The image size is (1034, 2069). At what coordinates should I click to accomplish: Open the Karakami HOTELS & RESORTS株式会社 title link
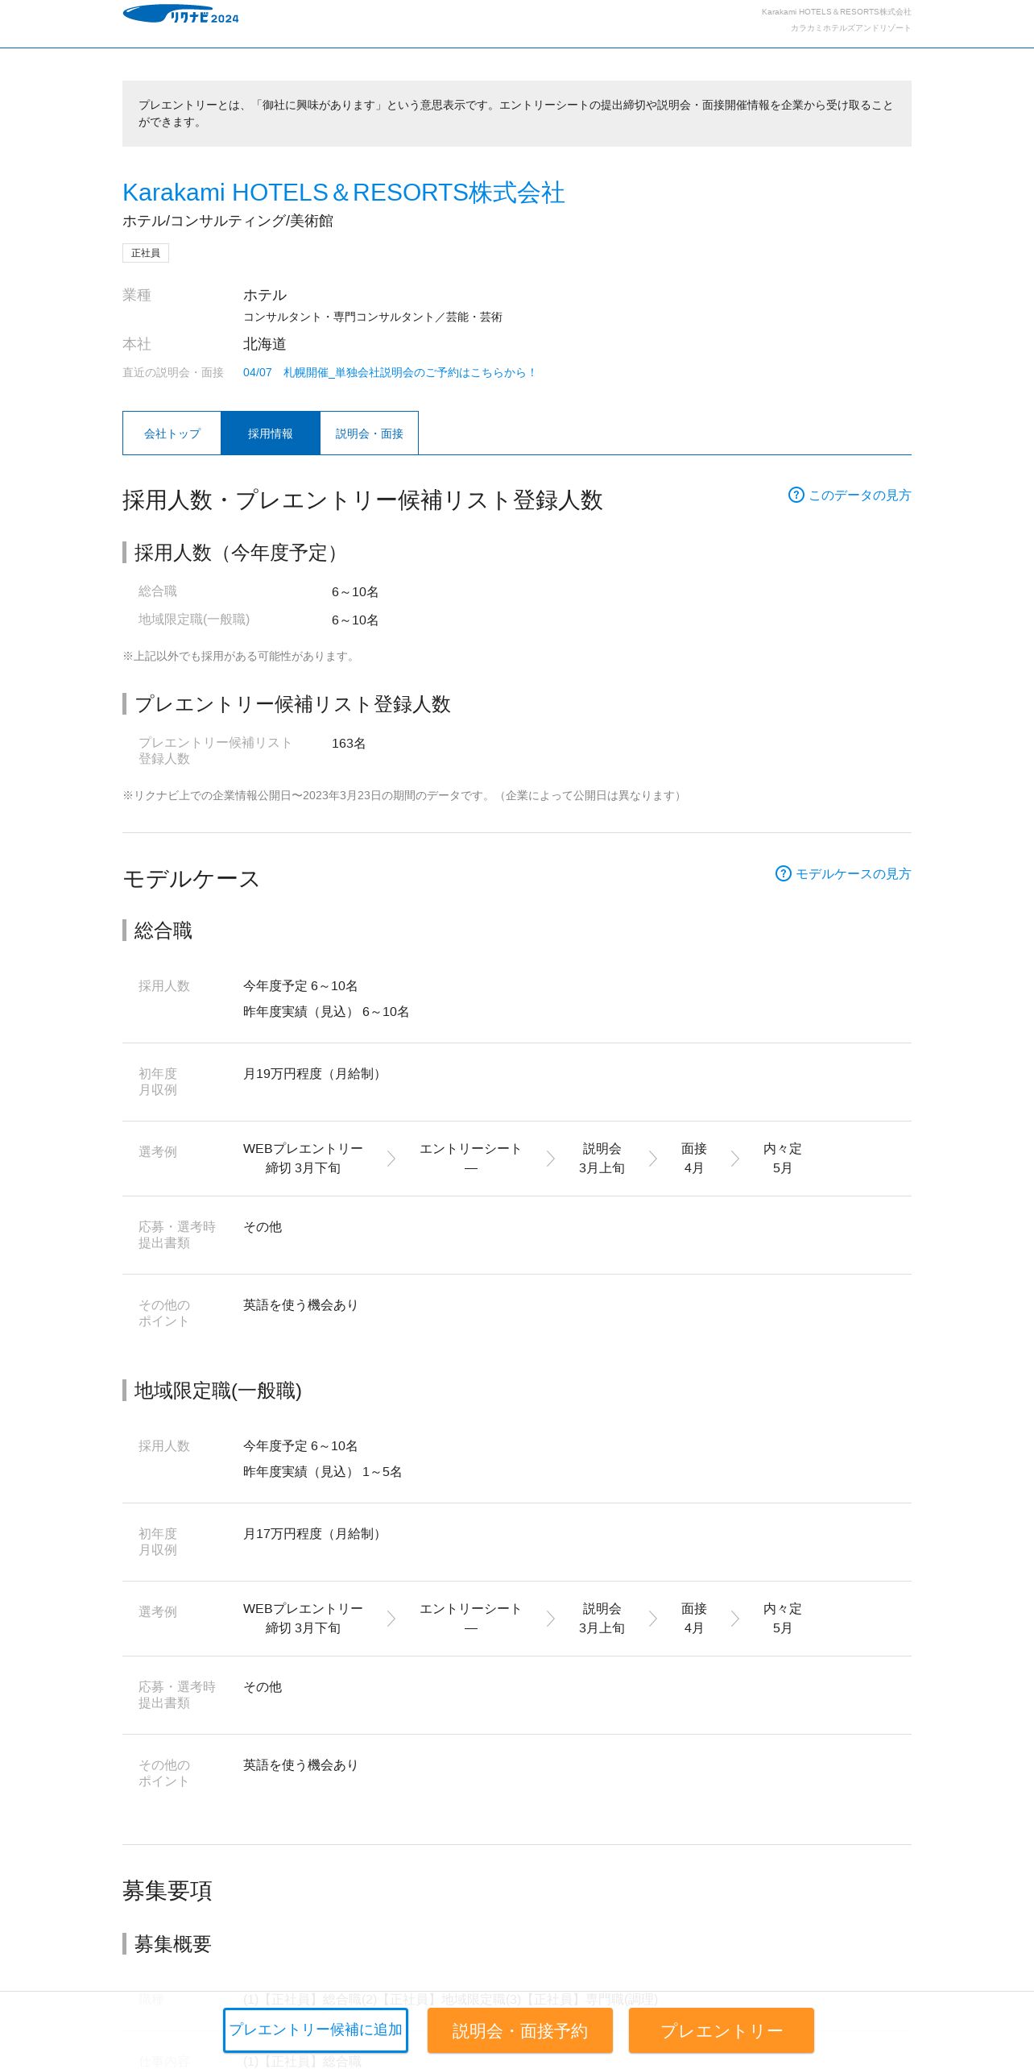[343, 193]
